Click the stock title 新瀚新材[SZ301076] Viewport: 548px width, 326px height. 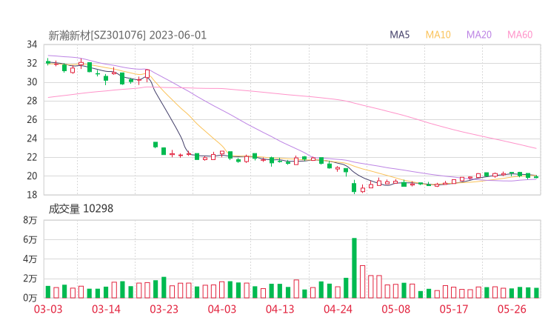tap(97, 35)
